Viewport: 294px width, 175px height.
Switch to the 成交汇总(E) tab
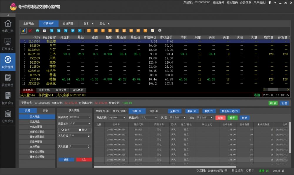[120, 111]
